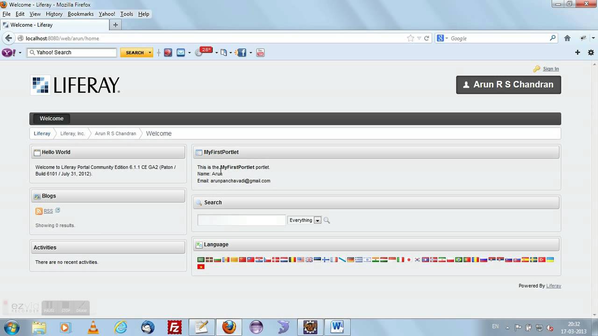Click the Liferay Search portlet text field

(x=242, y=220)
